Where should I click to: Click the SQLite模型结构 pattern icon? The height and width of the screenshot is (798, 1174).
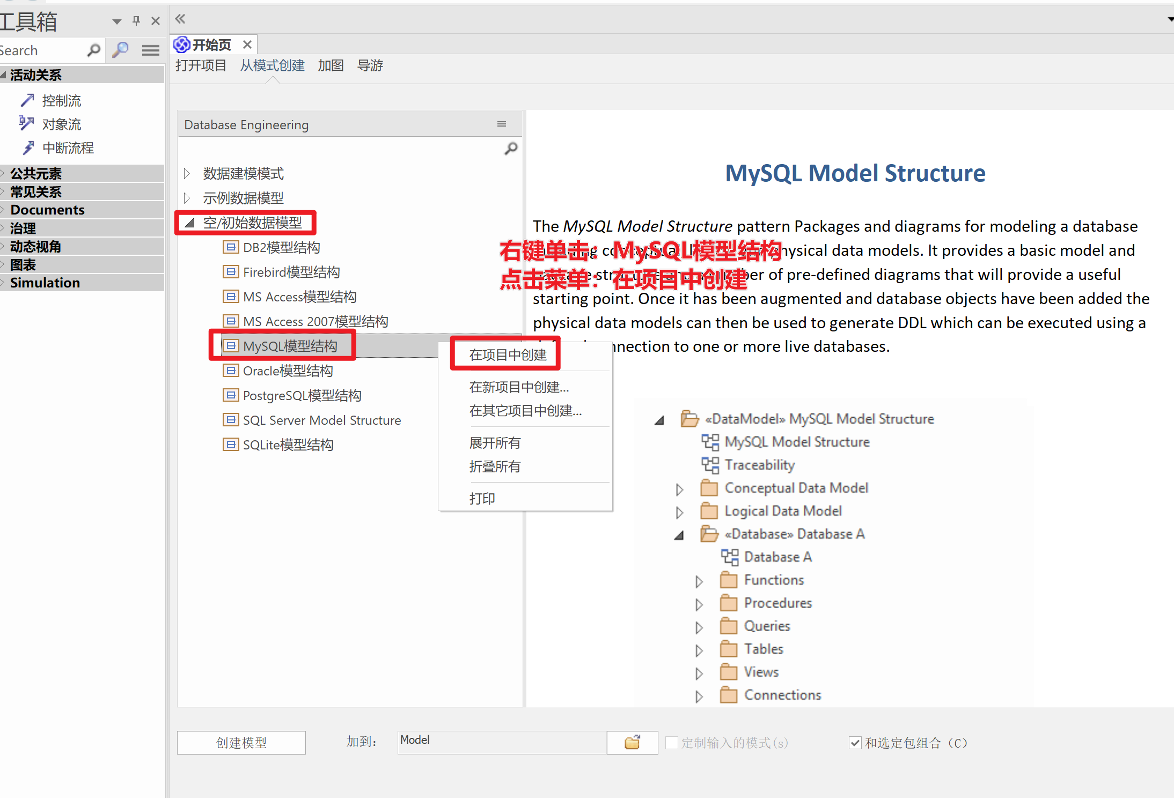click(230, 445)
